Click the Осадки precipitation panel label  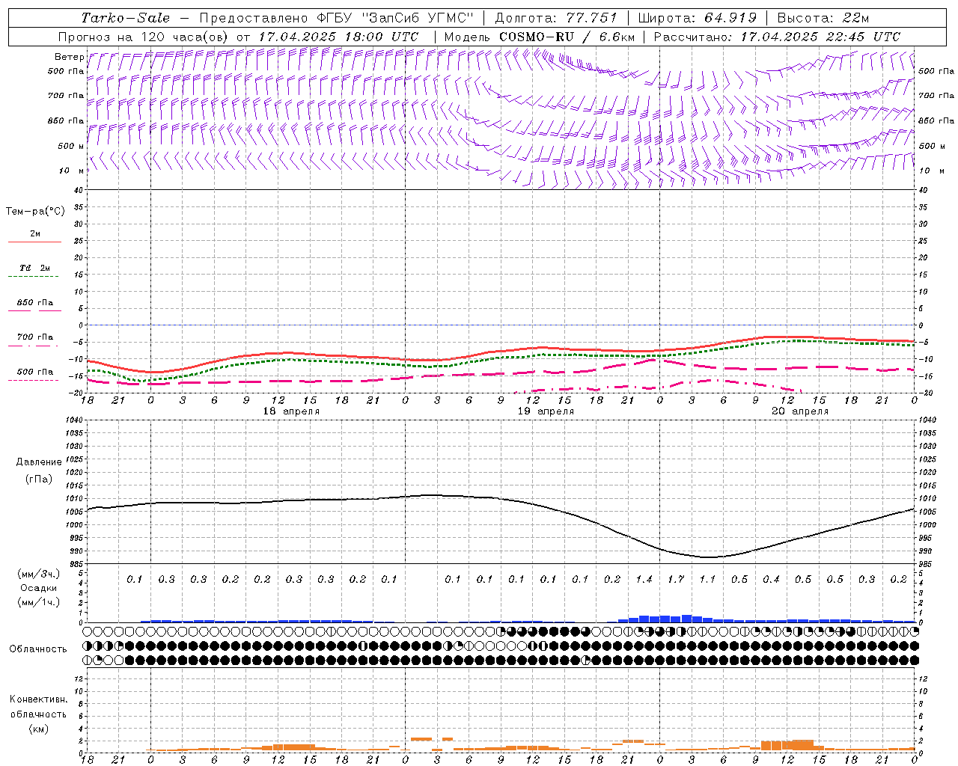point(39,588)
